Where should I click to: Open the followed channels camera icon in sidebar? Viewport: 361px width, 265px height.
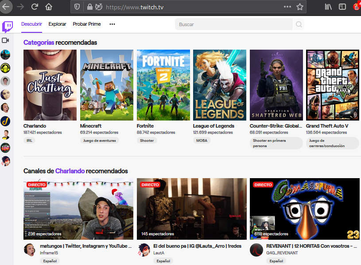(x=5, y=40)
